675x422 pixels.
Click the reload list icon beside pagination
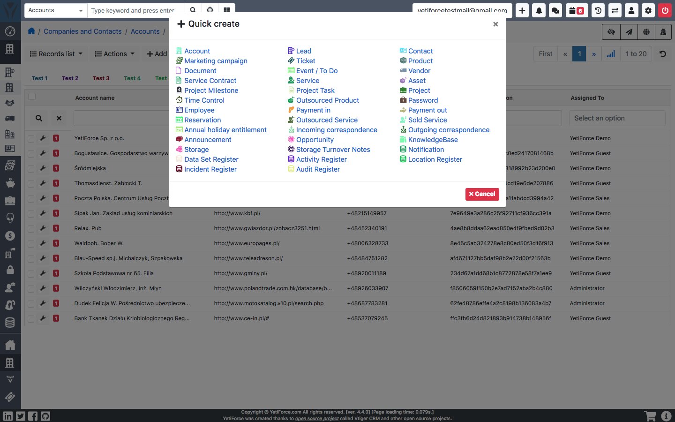(x=663, y=54)
